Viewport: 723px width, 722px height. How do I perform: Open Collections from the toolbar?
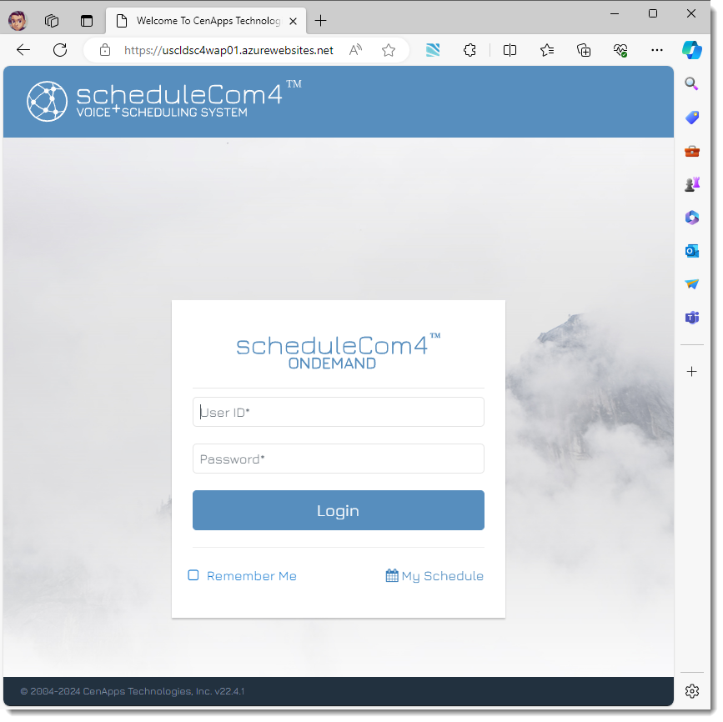pyautogui.click(x=584, y=50)
